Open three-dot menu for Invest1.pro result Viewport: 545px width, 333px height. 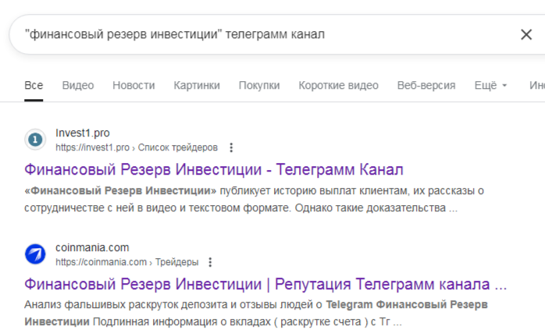point(230,147)
